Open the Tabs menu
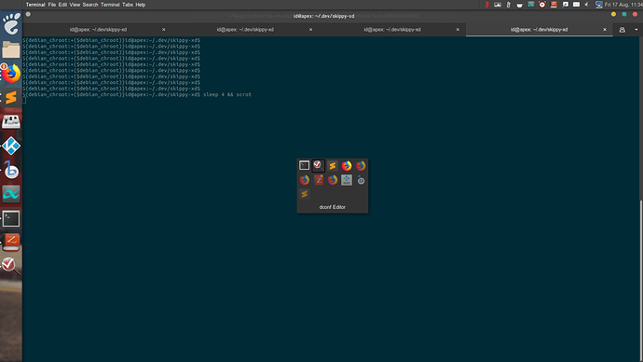Image resolution: width=643 pixels, height=362 pixels. pos(127,5)
